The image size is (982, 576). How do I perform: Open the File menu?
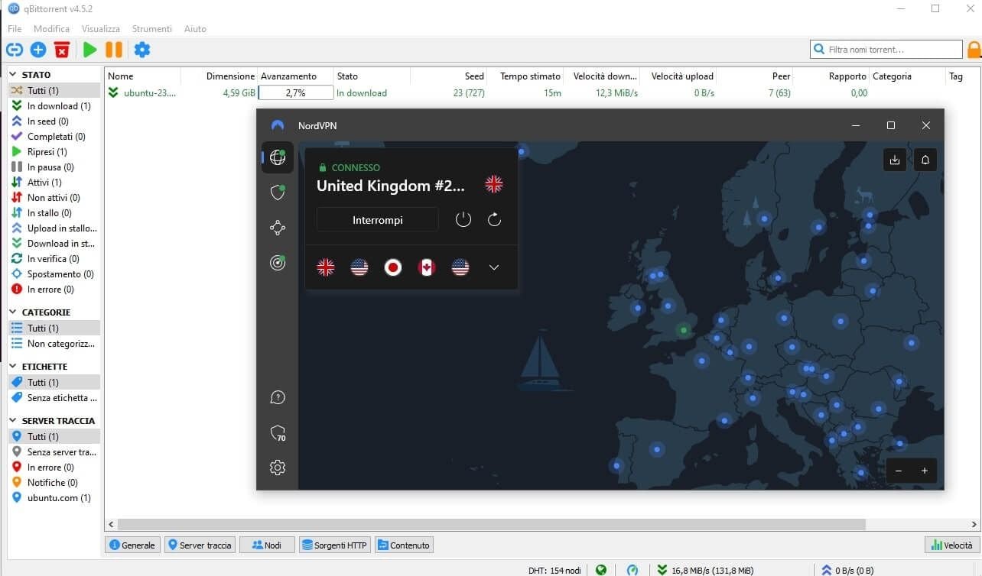pos(15,29)
